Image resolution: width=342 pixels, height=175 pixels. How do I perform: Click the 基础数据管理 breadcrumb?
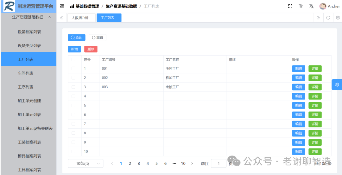tap(87, 6)
